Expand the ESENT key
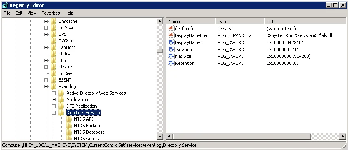 pos(46,80)
